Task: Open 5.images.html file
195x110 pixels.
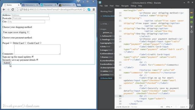Action: (106, 50)
